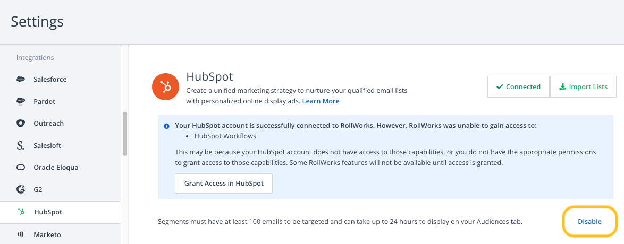
Task: Click the Salesforce cloud icon in sidebar
Action: click(x=21, y=79)
